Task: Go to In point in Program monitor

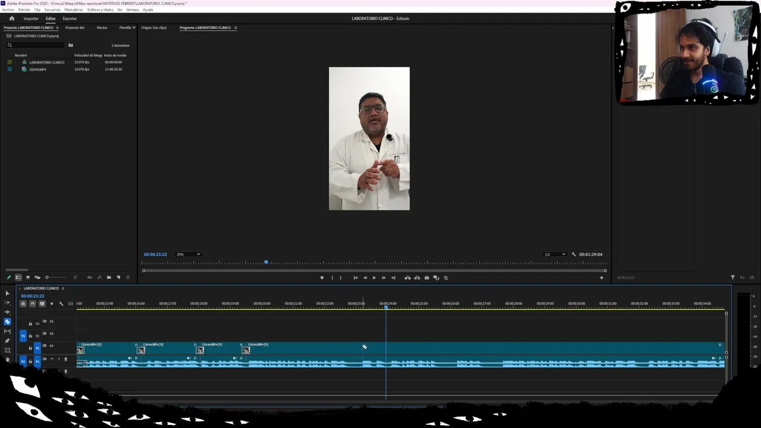Action: [356, 278]
